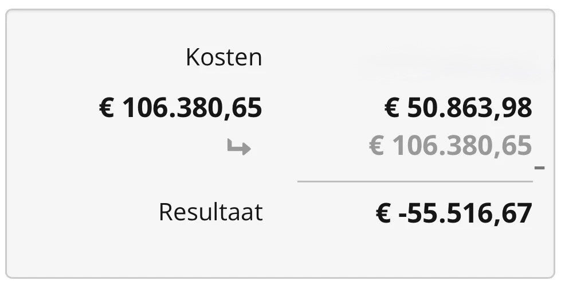Click the gray euro sign before gray 106.380,65
This screenshot has height=292, width=561.
(x=376, y=146)
